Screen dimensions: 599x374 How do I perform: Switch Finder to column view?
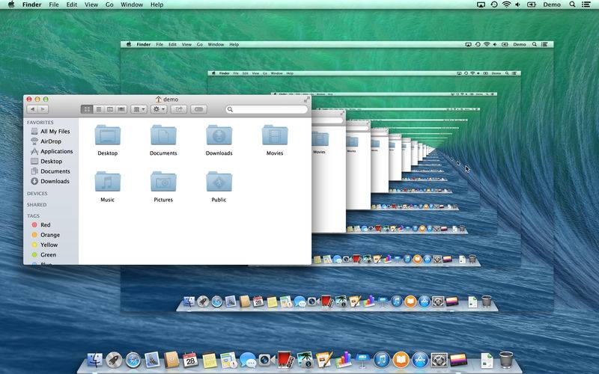(110, 109)
